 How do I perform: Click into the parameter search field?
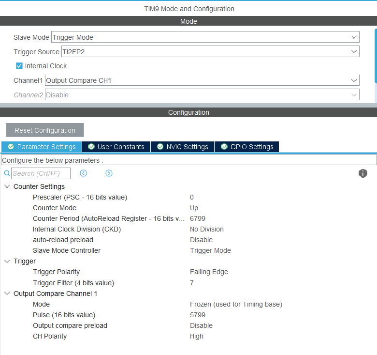[41, 173]
